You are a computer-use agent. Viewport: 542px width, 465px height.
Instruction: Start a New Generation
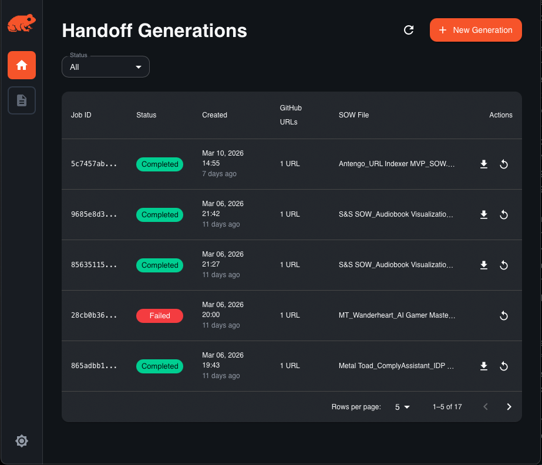point(476,30)
